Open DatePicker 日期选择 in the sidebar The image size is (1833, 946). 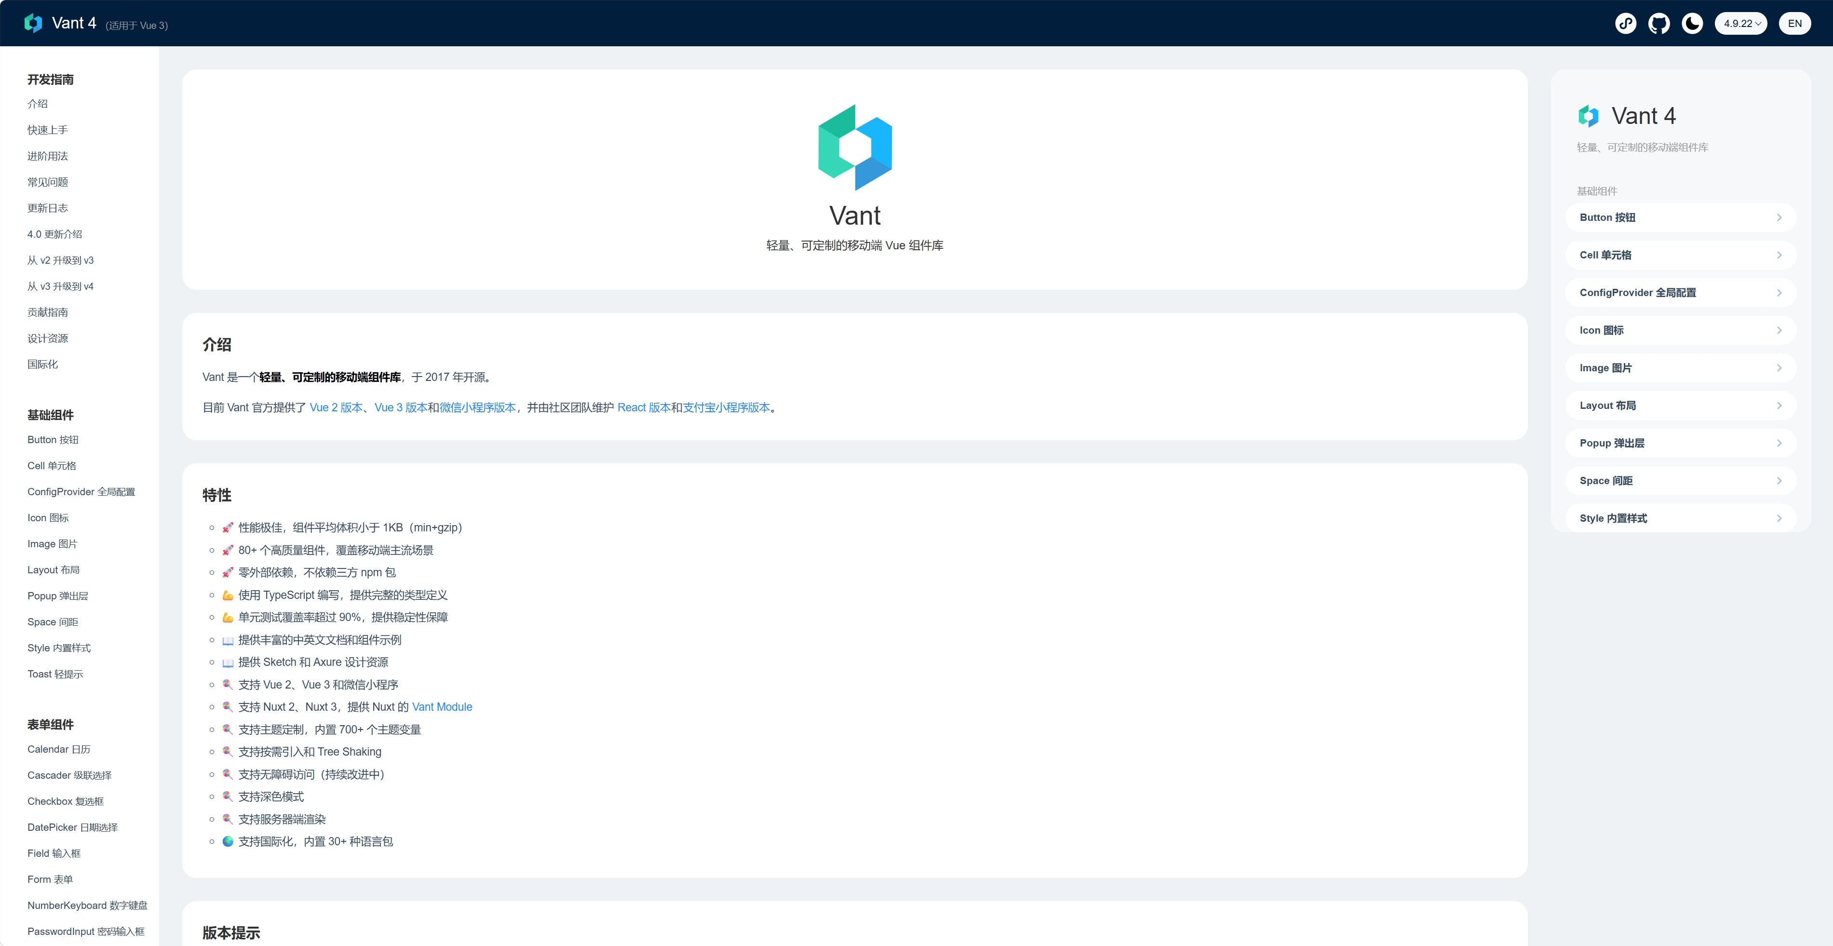73,828
